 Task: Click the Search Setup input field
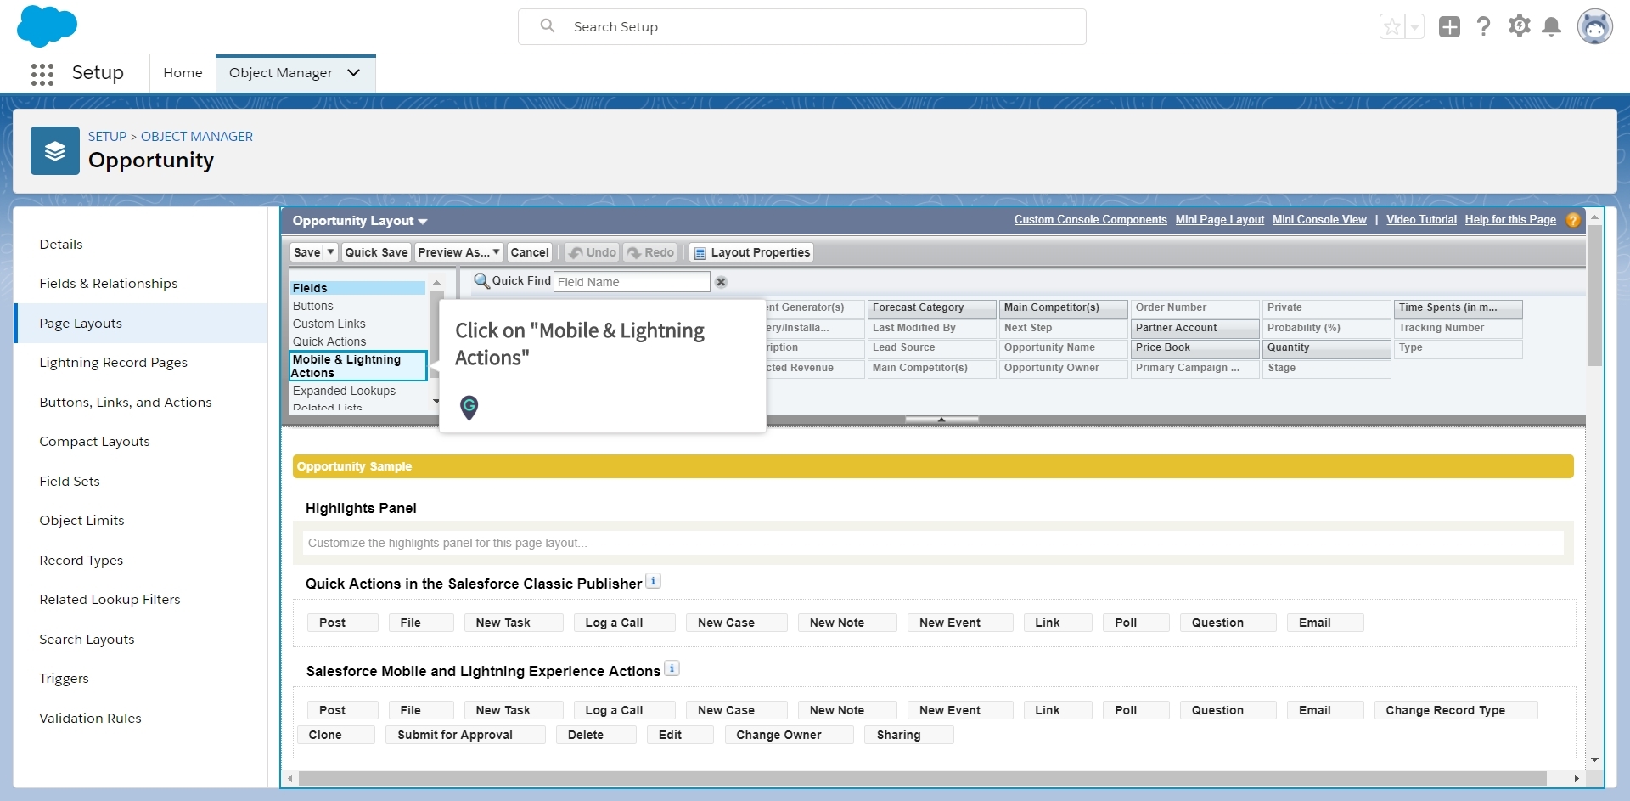pos(801,26)
